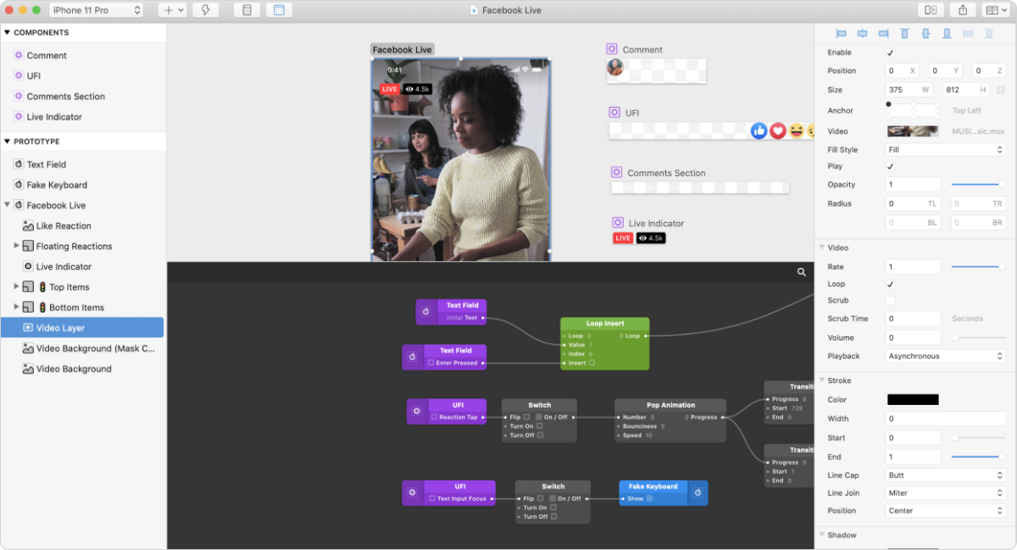Click the align left edges icon

click(x=842, y=34)
